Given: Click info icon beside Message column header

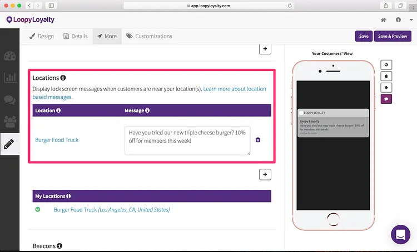Looking at the screenshot, I should tap(147, 110).
